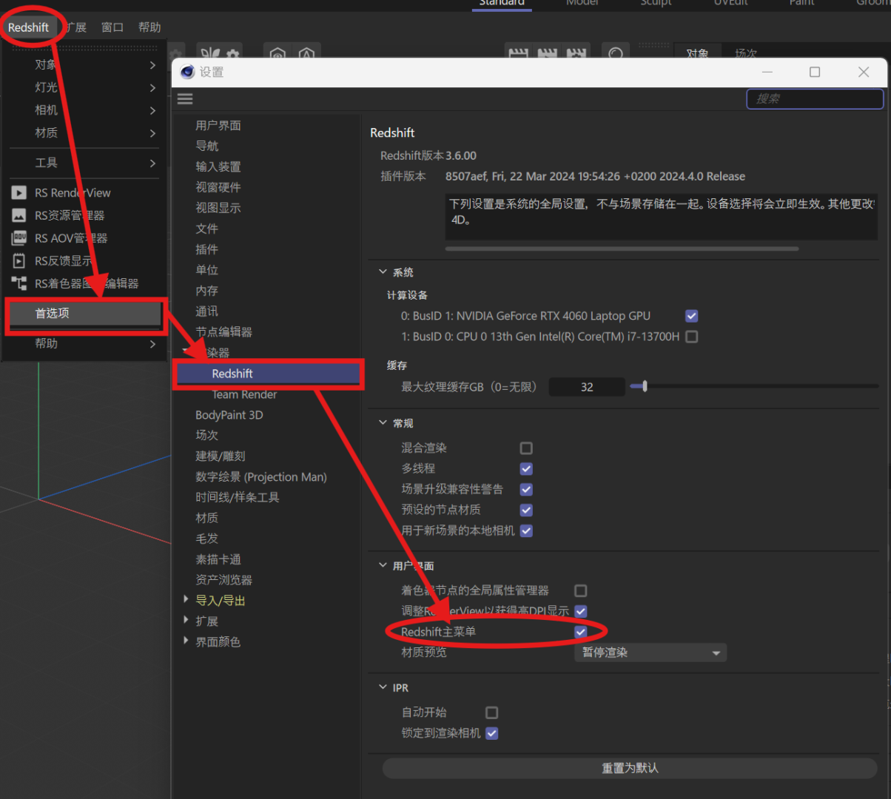Image resolution: width=891 pixels, height=799 pixels.
Task: Expand the 导入/导出 tree category
Action: click(186, 600)
